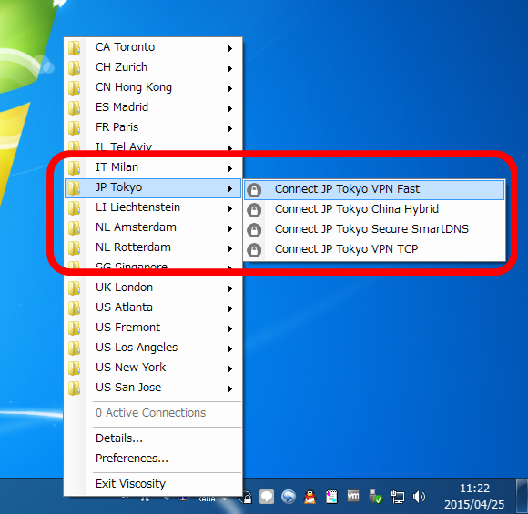The image size is (528, 514).
Task: Expand the NL Amsterdam submenu arrow
Action: 230,229
